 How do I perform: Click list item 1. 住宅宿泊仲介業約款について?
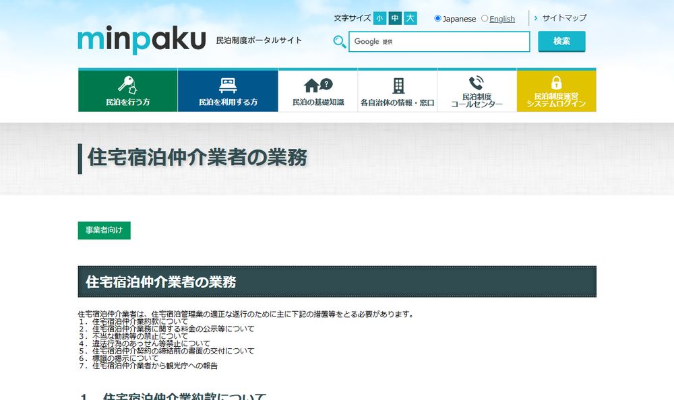pyautogui.click(x=133, y=321)
